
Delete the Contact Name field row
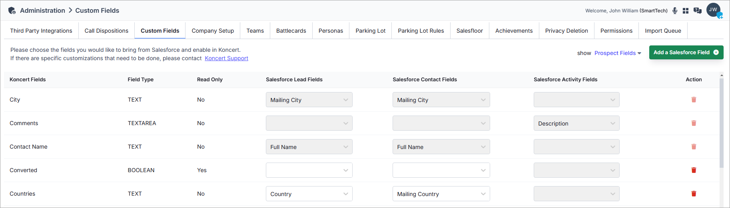point(694,147)
